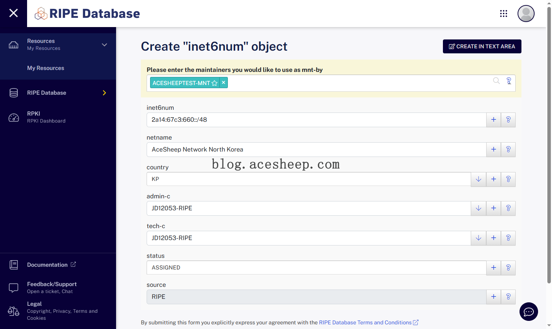This screenshot has width=552, height=329.
Task: Open the apps grid menu
Action: point(503,14)
